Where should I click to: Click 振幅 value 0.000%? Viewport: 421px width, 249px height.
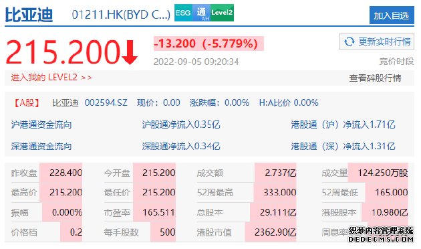(67, 212)
